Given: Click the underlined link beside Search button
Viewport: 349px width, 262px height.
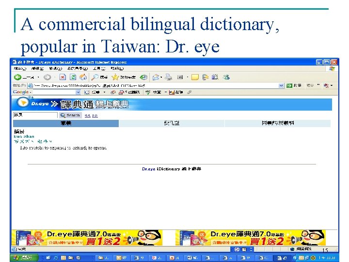Looking at the screenshot, I should pyautogui.click(x=91, y=115).
